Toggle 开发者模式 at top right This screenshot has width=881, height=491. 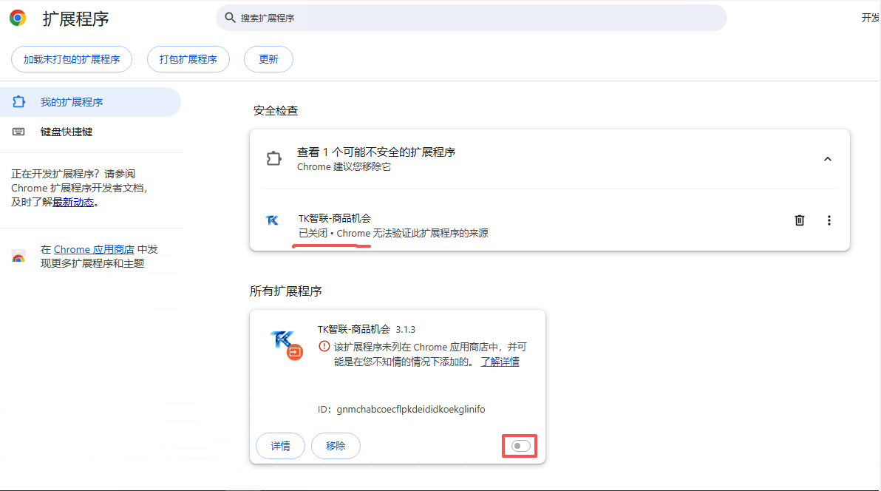pos(872,18)
